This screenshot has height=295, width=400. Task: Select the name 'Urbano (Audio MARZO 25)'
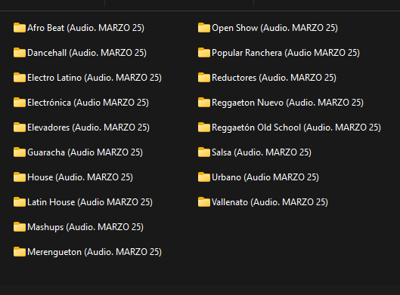265,177
